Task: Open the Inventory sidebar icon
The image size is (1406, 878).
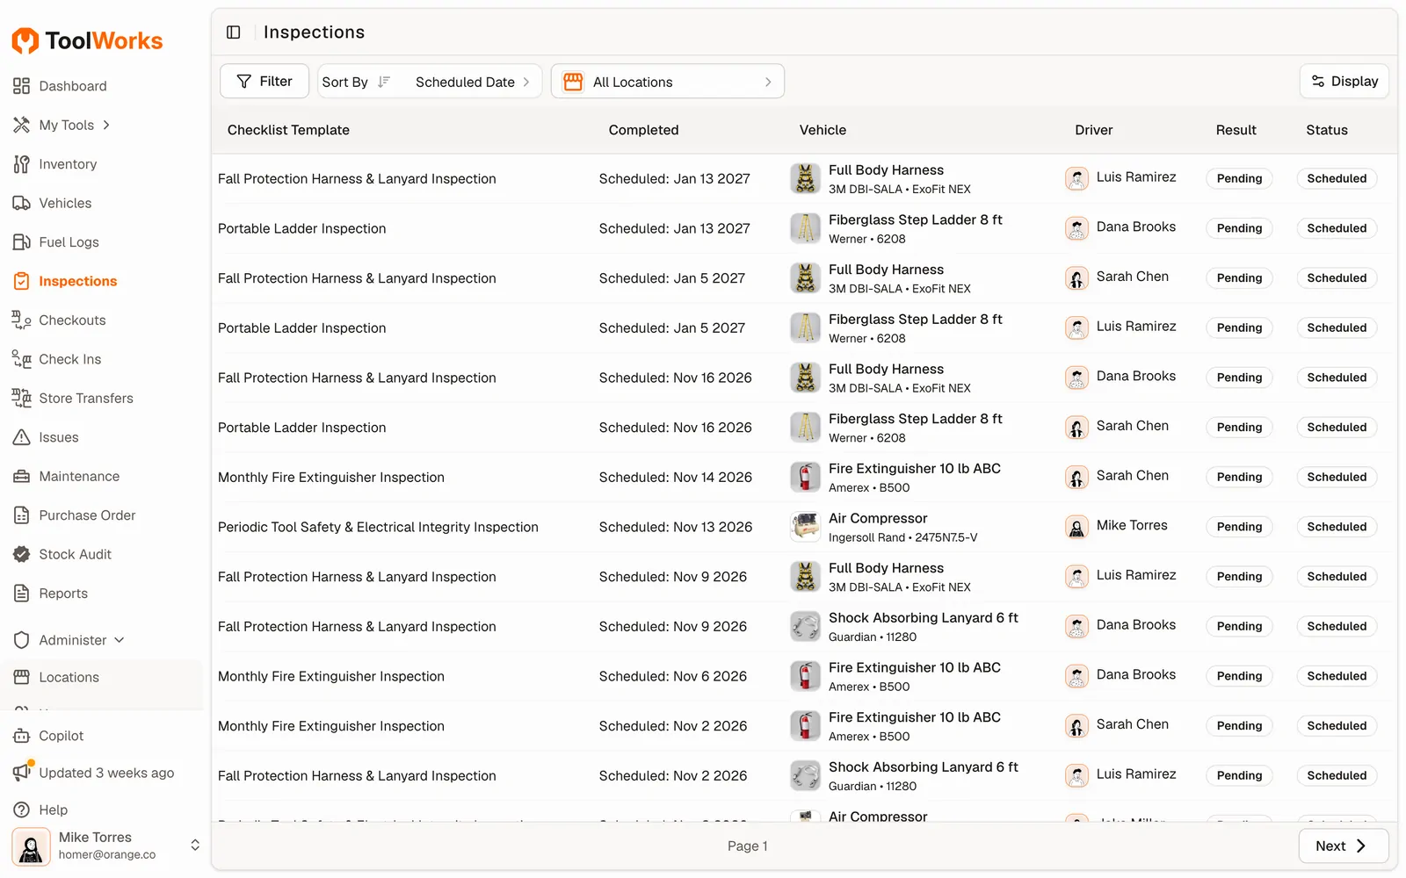Action: click(x=21, y=164)
